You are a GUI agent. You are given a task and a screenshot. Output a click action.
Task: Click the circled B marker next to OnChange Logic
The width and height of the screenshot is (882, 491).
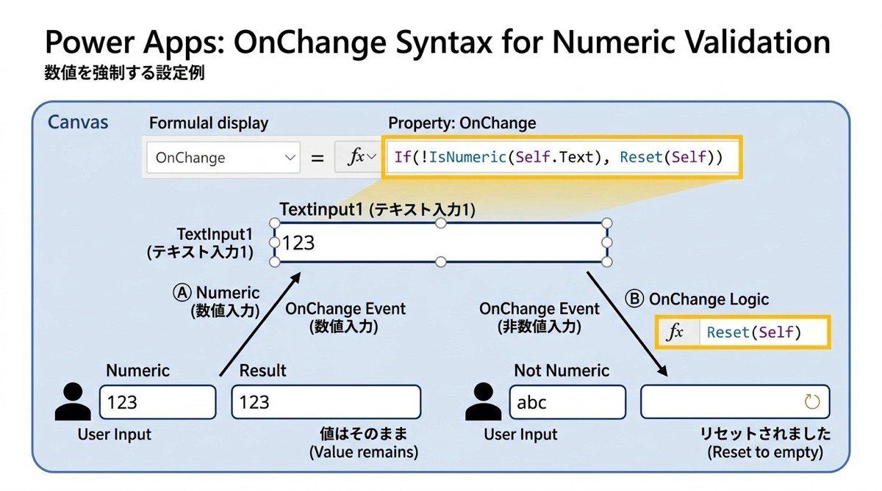[x=634, y=299]
